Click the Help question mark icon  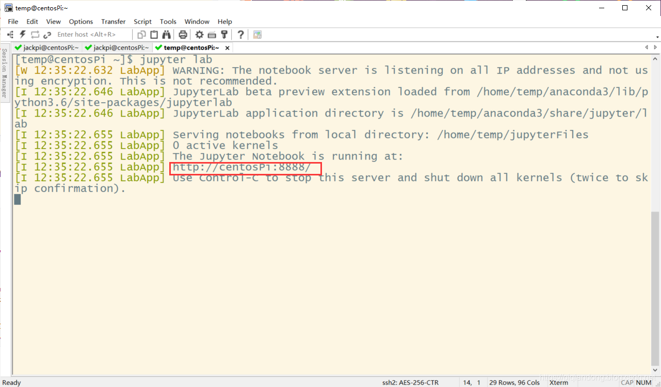click(241, 35)
